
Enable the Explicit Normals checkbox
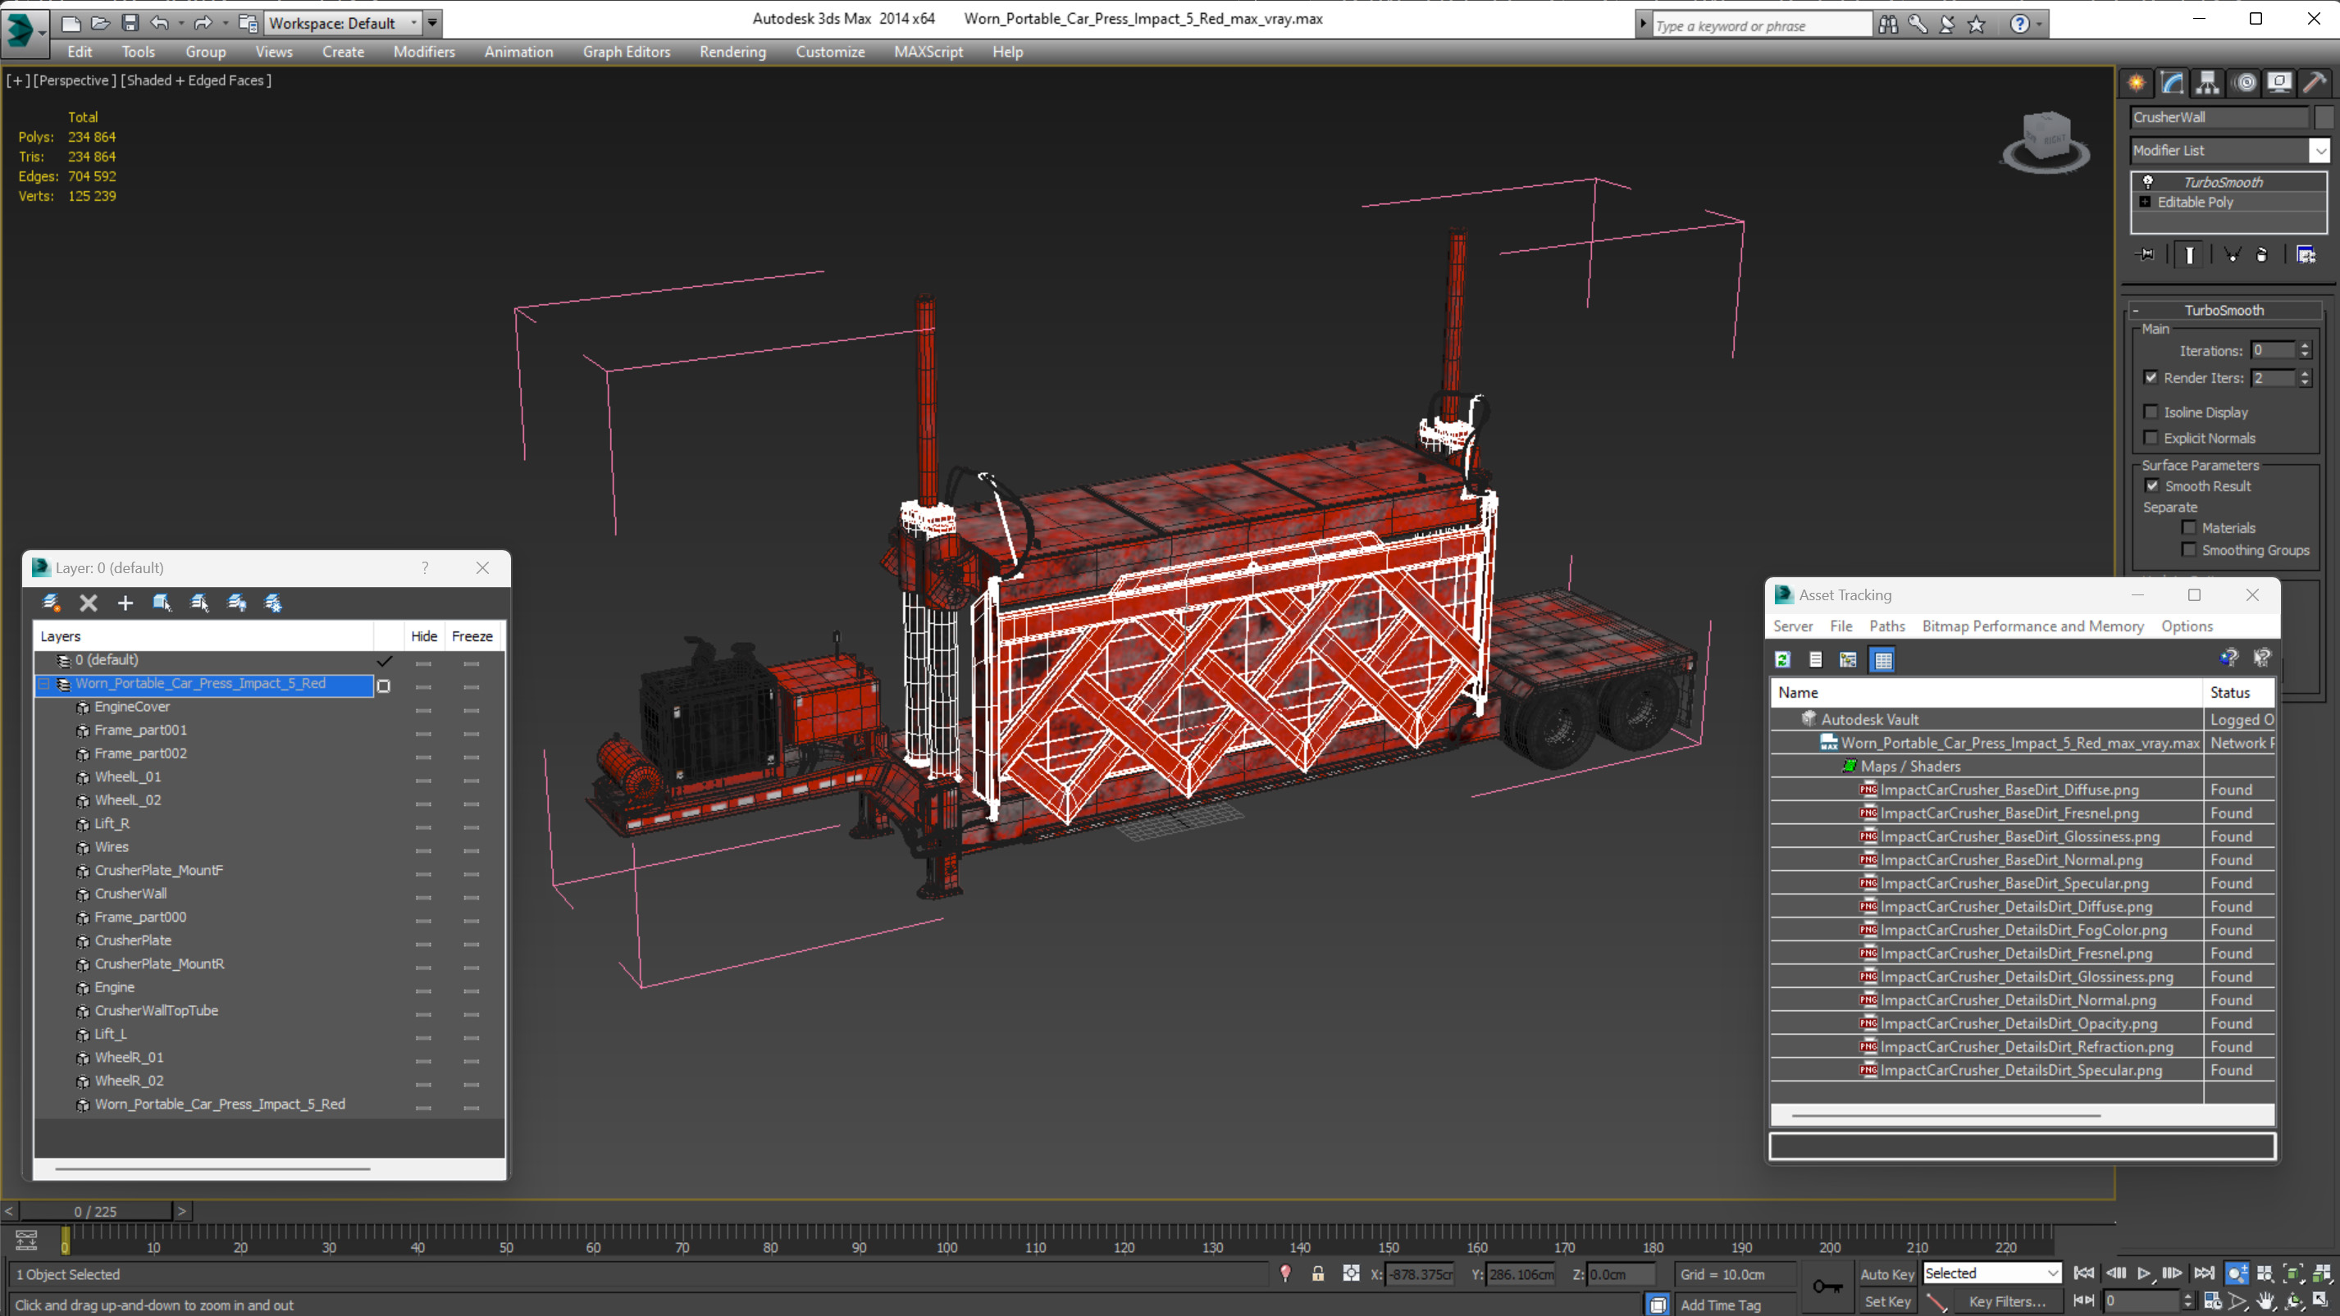pyautogui.click(x=2151, y=438)
